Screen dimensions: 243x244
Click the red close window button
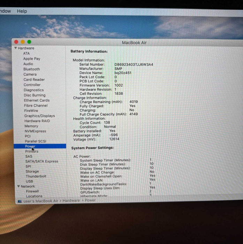point(16,42)
